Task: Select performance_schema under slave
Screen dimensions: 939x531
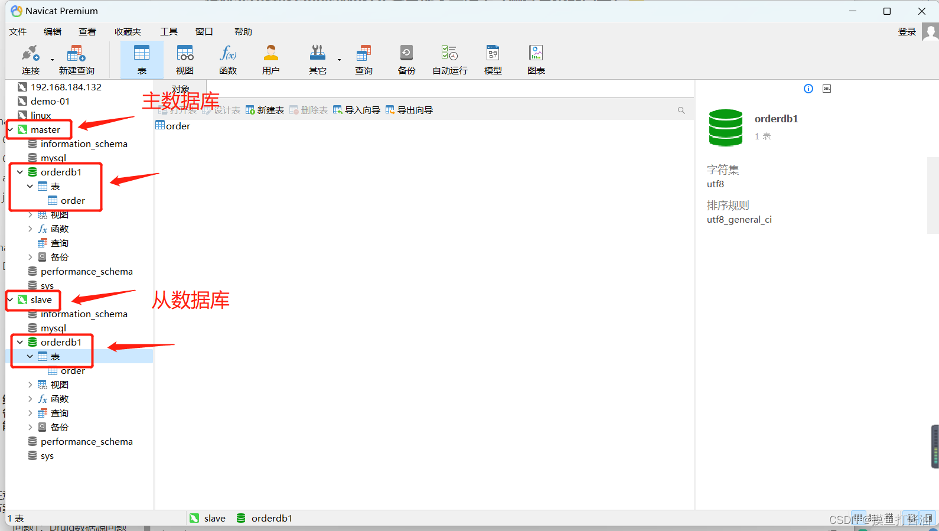Action: coord(86,441)
